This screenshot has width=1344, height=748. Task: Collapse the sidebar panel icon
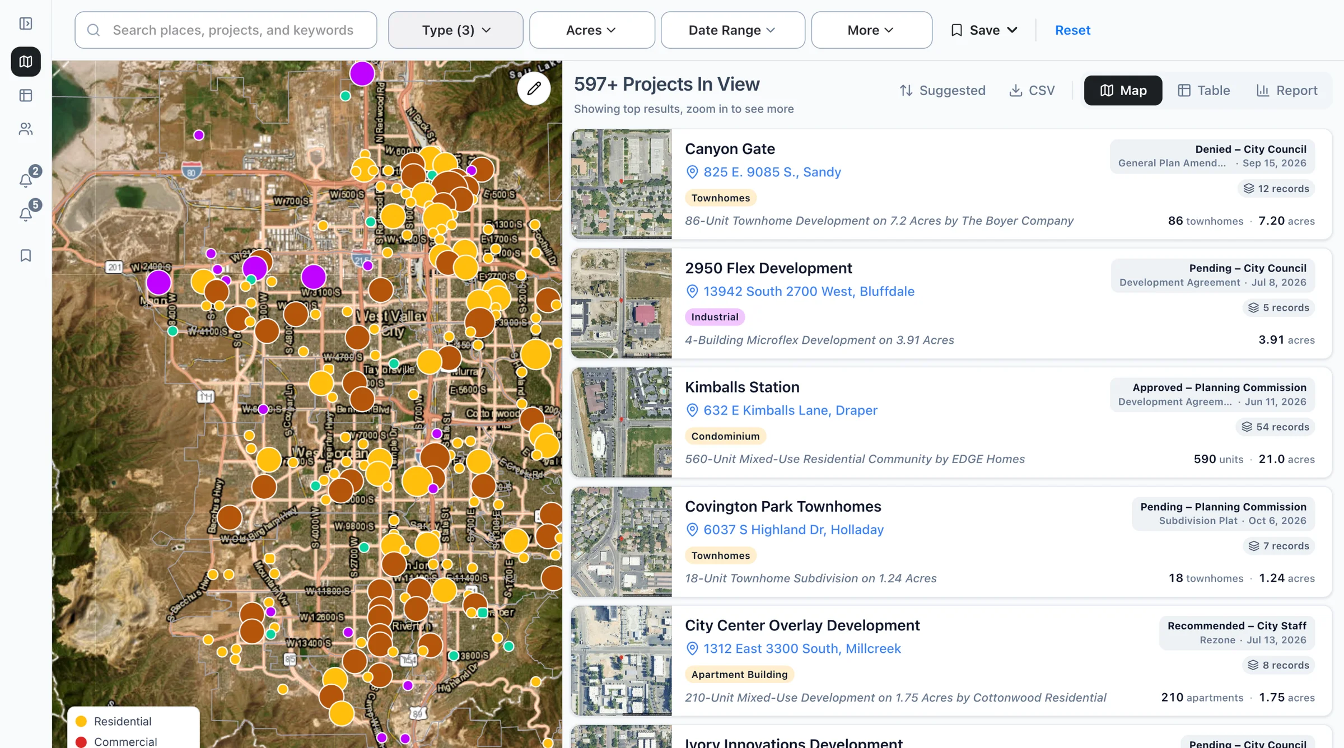pos(26,24)
